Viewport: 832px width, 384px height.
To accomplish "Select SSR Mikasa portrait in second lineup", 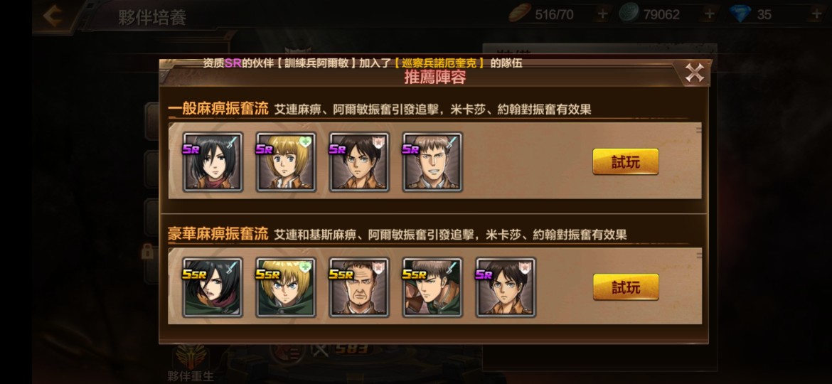I will click(213, 287).
